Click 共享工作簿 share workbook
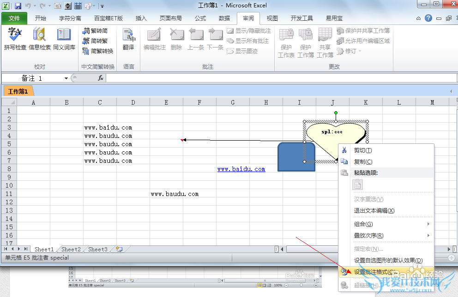Screen dimensions: 458x297 click(x=325, y=42)
